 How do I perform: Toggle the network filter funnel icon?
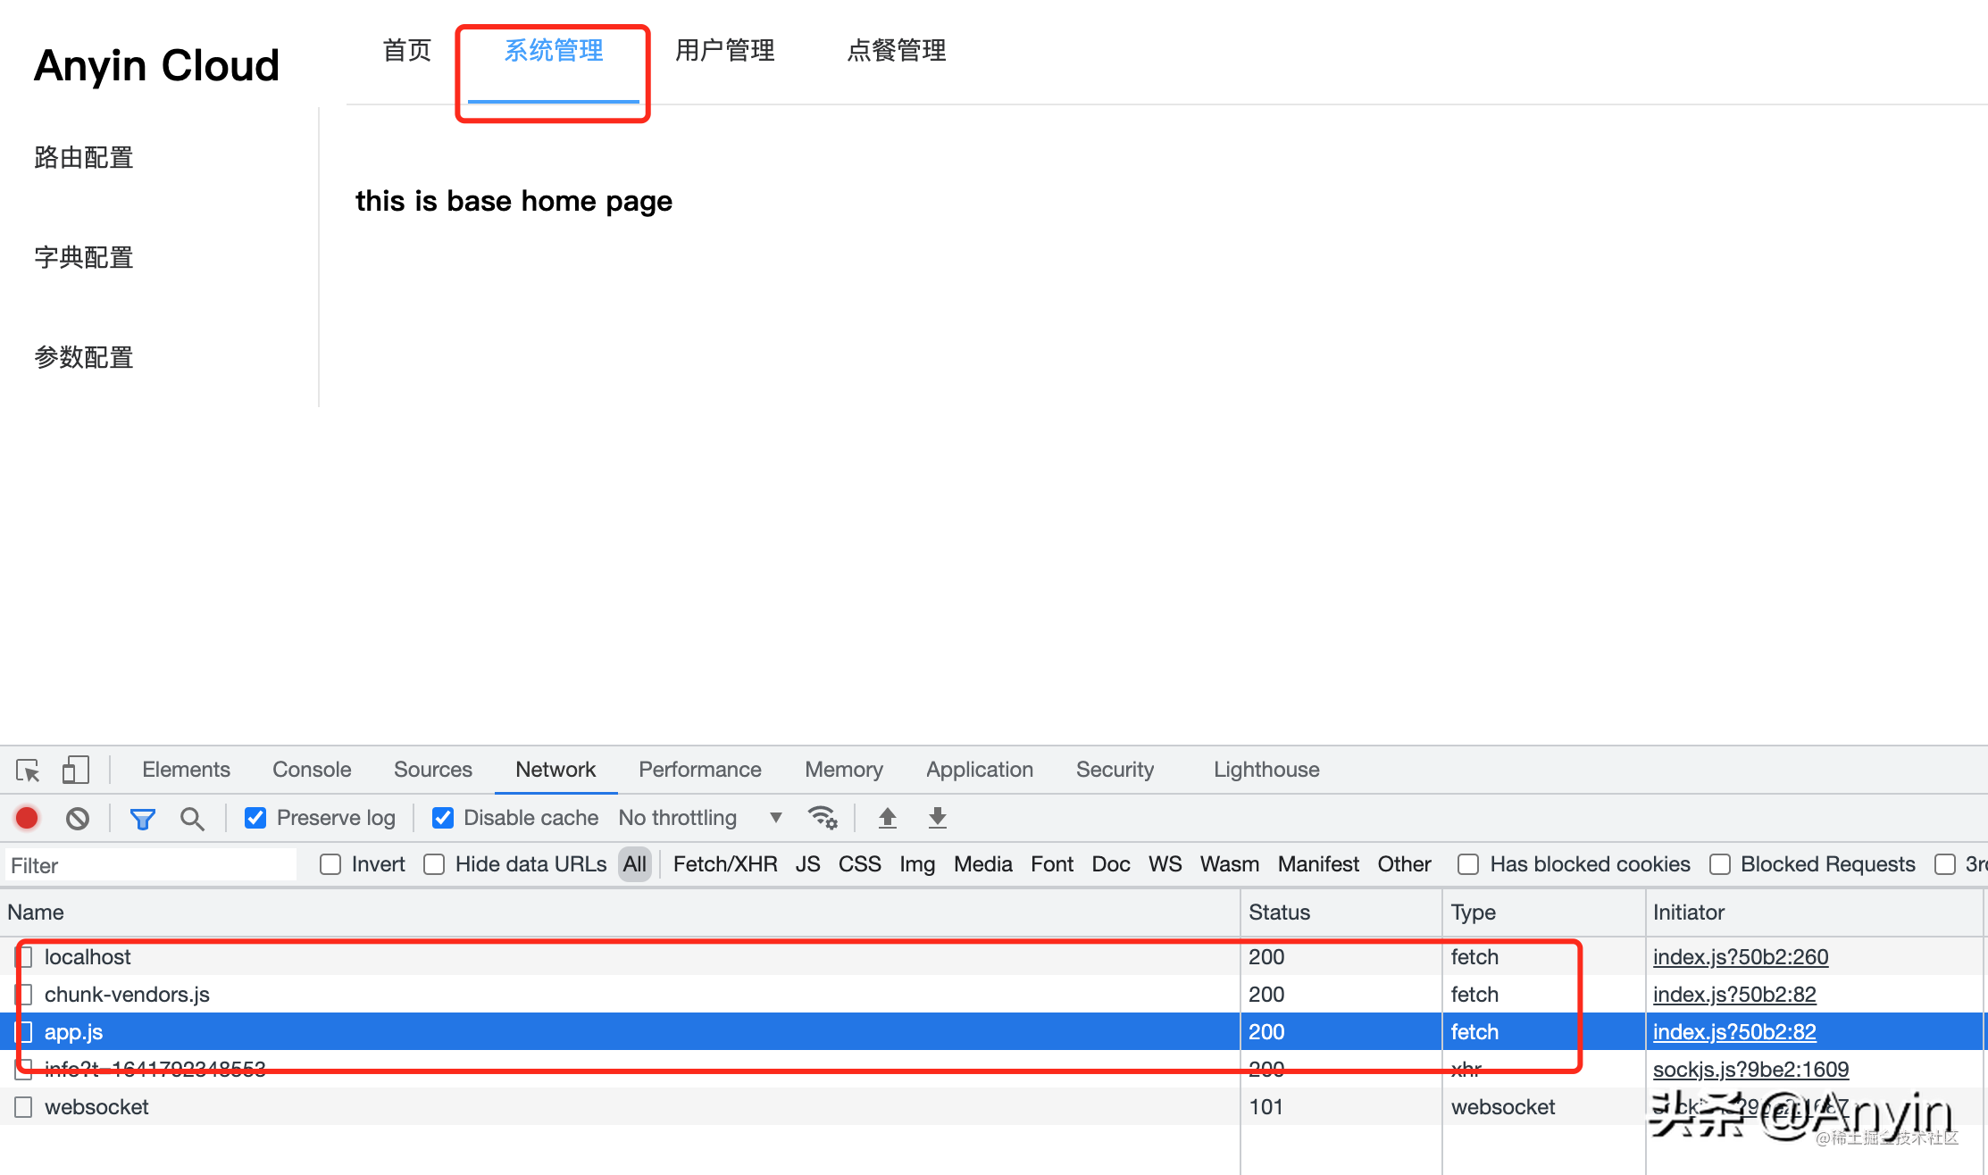point(142,818)
